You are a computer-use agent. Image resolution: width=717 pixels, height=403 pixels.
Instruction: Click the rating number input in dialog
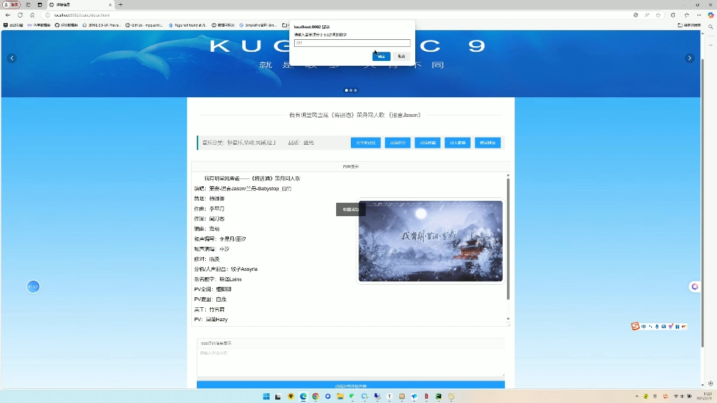(x=352, y=43)
